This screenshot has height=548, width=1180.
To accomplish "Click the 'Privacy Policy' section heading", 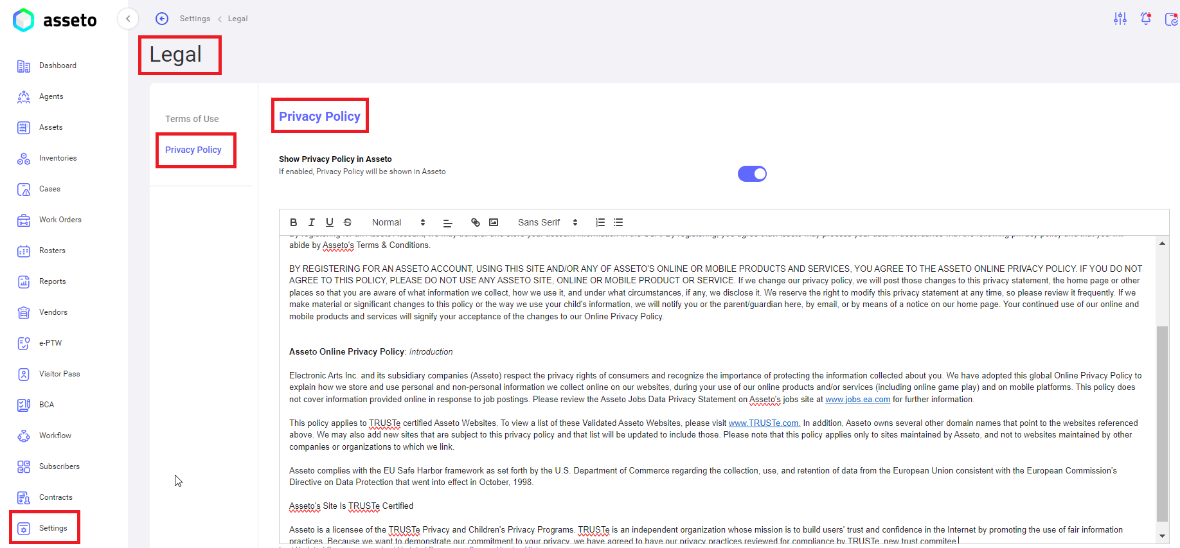I will 319,116.
